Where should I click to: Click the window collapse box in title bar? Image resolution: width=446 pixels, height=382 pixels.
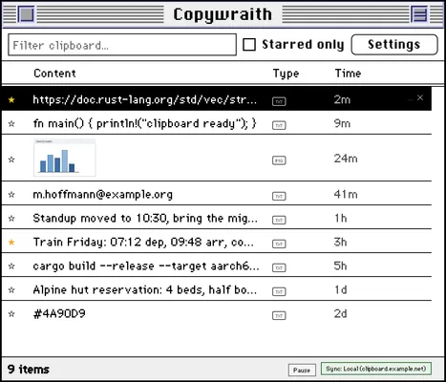point(419,14)
